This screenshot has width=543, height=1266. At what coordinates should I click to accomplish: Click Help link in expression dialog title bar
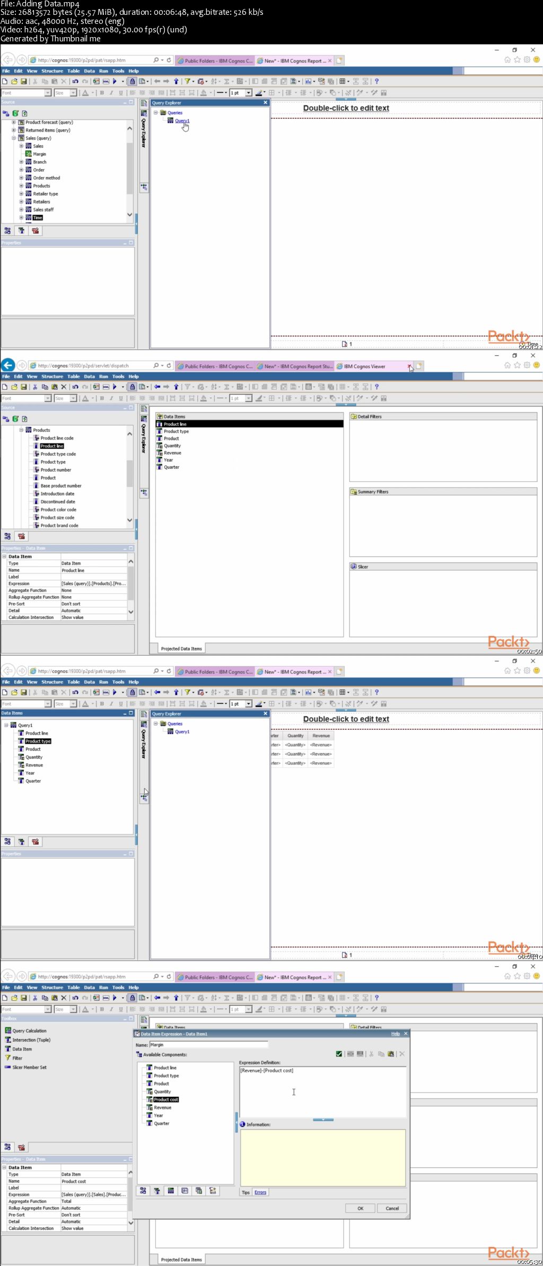[396, 1034]
